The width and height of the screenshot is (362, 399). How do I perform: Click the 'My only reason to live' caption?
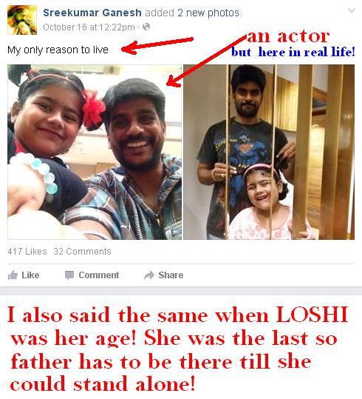pos(58,50)
